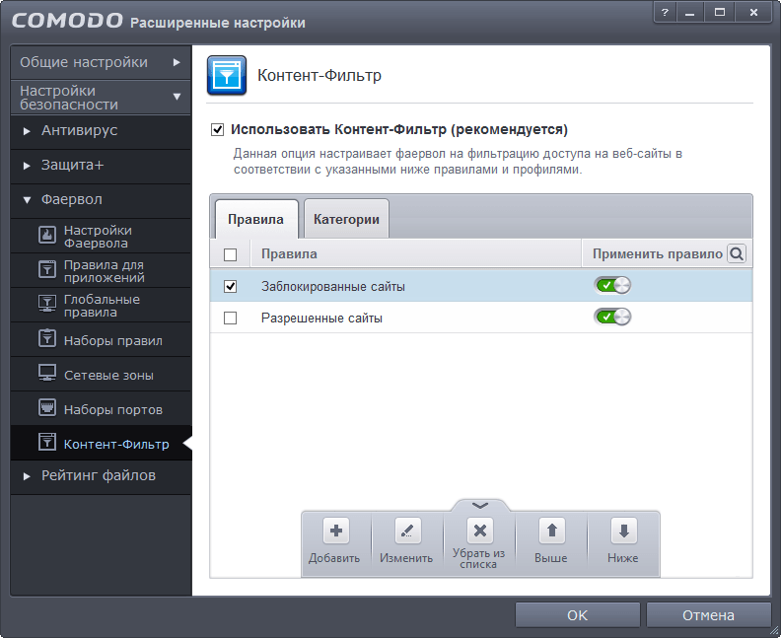Maximize the COMODO settings window
Viewport: 781px width, 638px height.
pos(720,13)
